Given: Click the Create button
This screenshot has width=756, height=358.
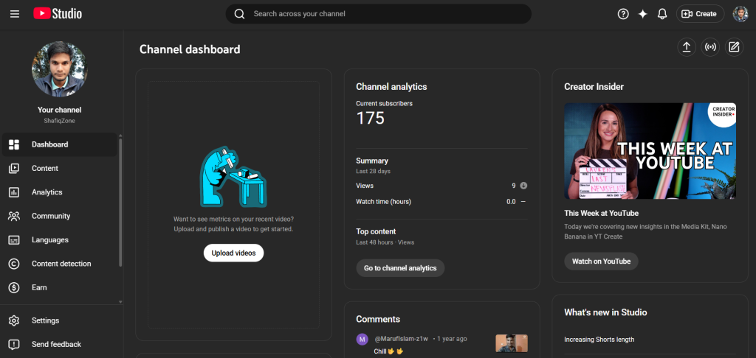Looking at the screenshot, I should (x=700, y=14).
